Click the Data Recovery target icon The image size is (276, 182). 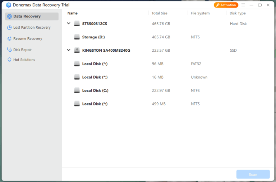(9, 17)
